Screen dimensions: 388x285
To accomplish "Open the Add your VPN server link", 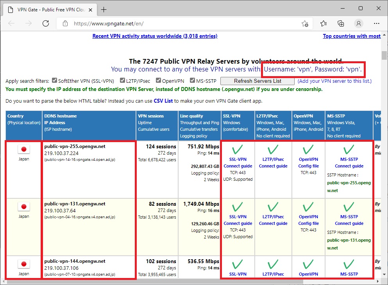I will (x=334, y=81).
